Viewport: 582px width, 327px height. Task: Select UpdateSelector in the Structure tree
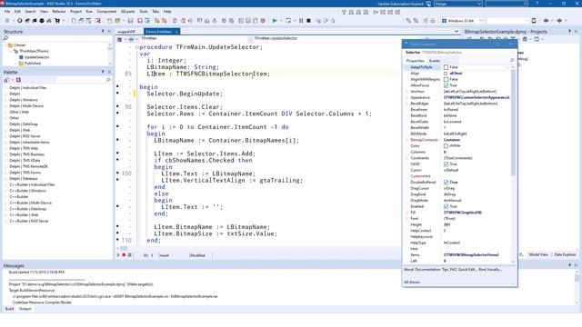pos(36,57)
